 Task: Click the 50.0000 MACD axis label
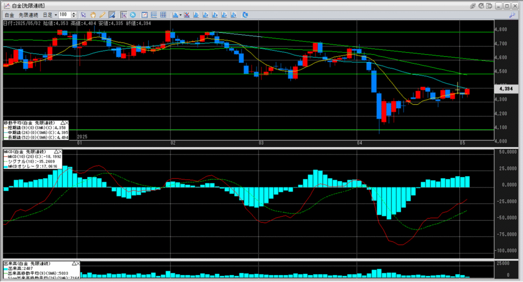point(507,152)
